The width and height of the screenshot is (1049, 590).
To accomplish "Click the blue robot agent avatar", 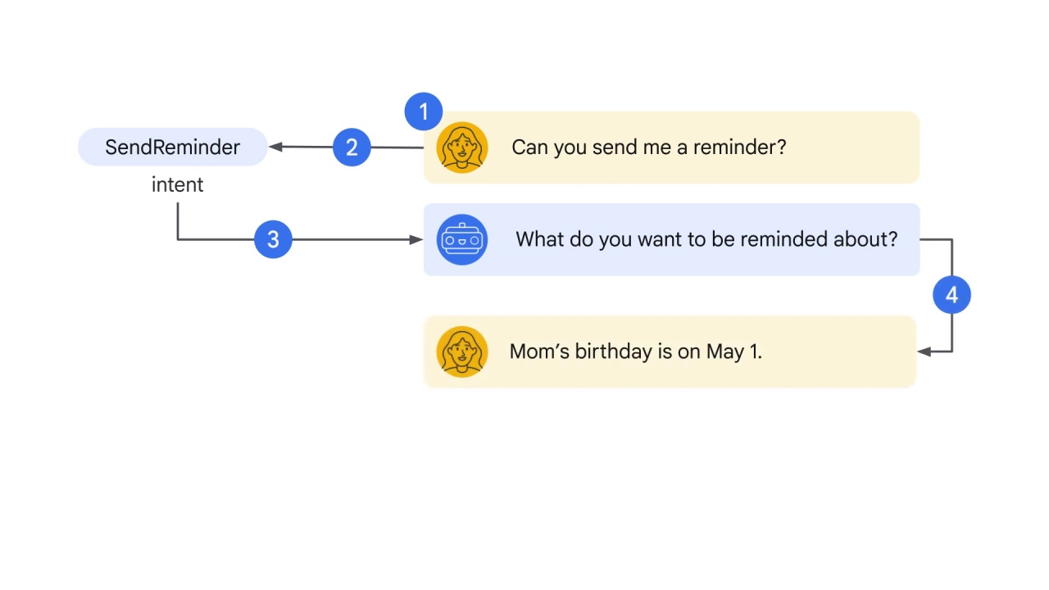I will (462, 239).
